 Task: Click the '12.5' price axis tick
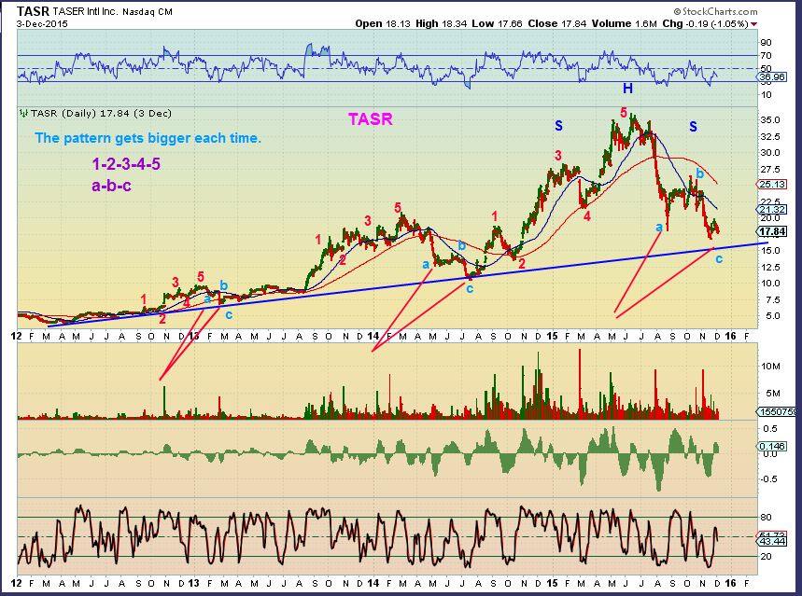tap(771, 267)
